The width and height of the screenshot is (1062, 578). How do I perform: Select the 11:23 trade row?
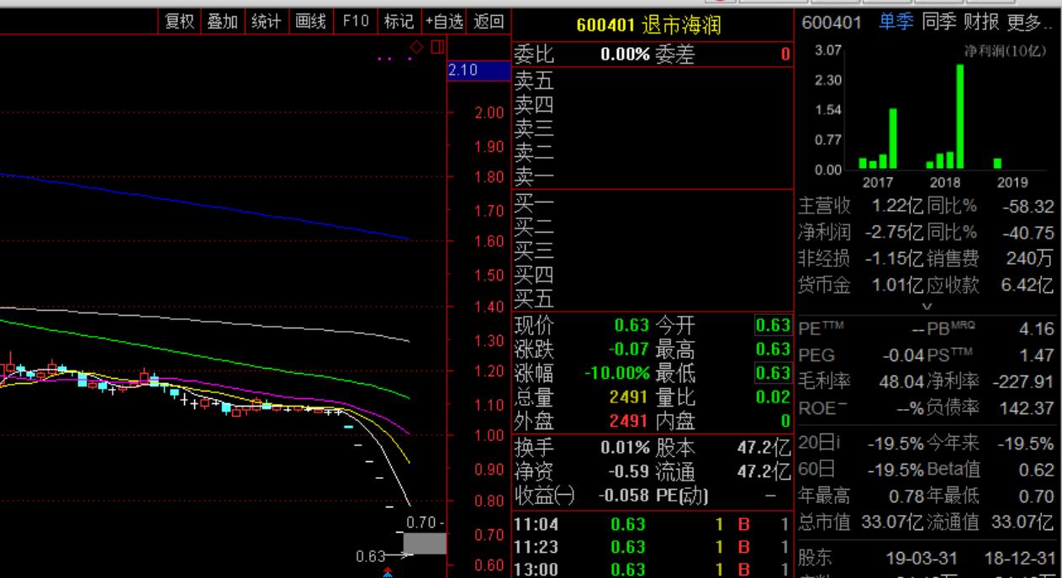point(653,548)
